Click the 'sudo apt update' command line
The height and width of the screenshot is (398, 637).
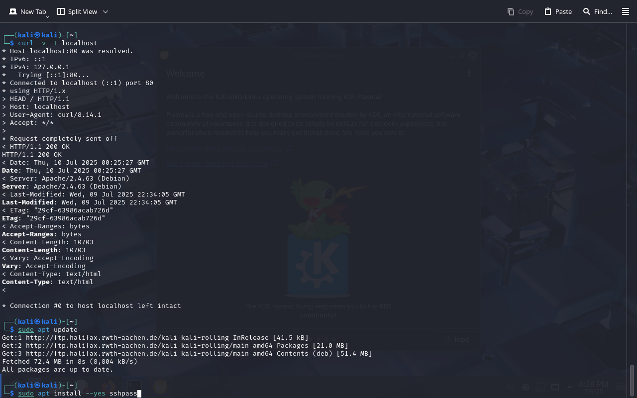click(48, 330)
